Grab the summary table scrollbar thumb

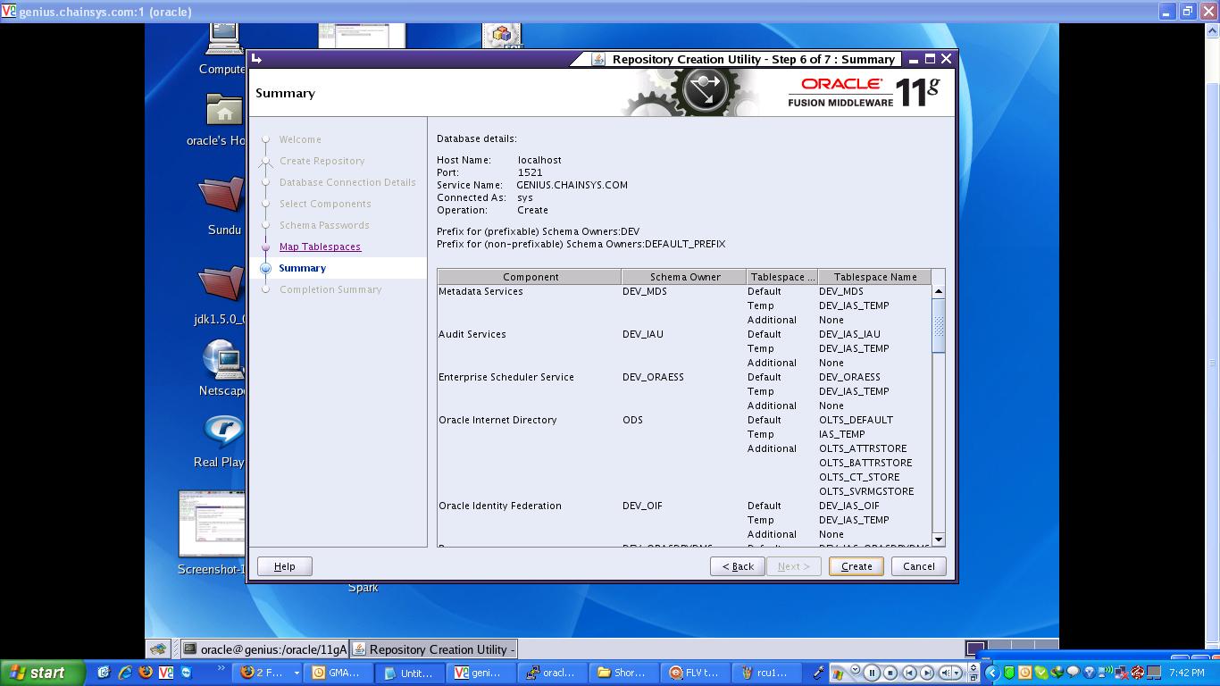pyautogui.click(x=938, y=325)
